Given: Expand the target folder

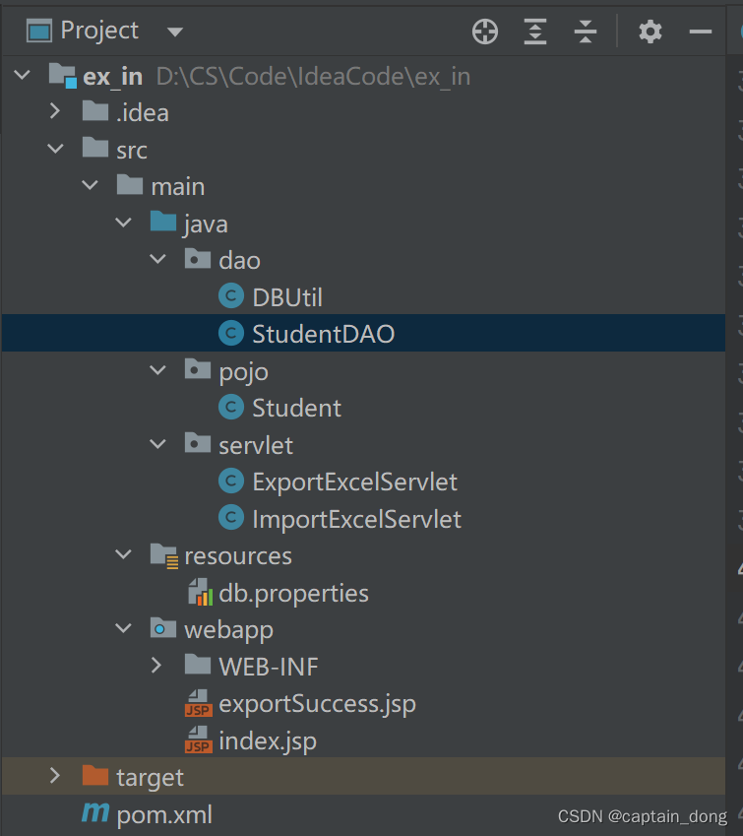Looking at the screenshot, I should (x=55, y=777).
